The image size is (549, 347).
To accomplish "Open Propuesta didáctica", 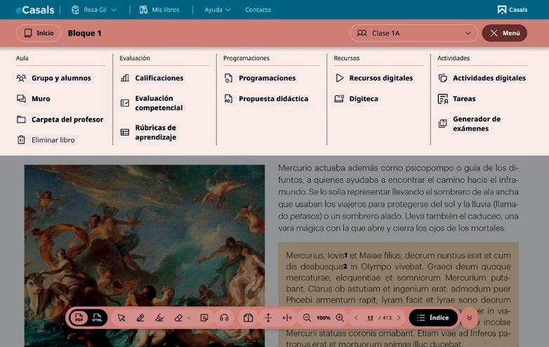I will pos(273,99).
